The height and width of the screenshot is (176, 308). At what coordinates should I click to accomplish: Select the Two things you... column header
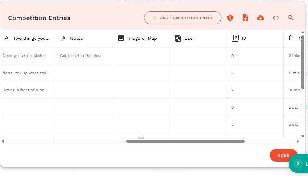pyautogui.click(x=27, y=38)
